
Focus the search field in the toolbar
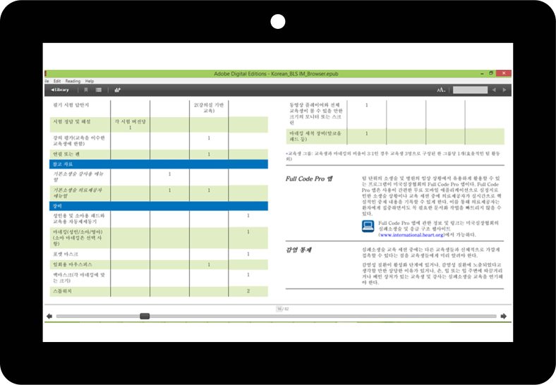470,90
